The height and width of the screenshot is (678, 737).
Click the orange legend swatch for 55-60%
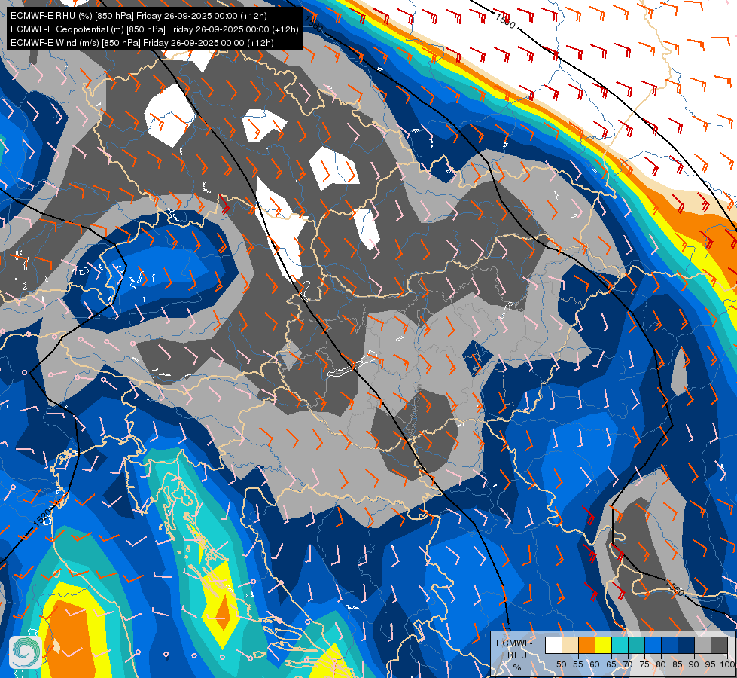(586, 645)
